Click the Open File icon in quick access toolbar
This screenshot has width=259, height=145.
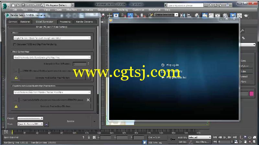(18, 5)
